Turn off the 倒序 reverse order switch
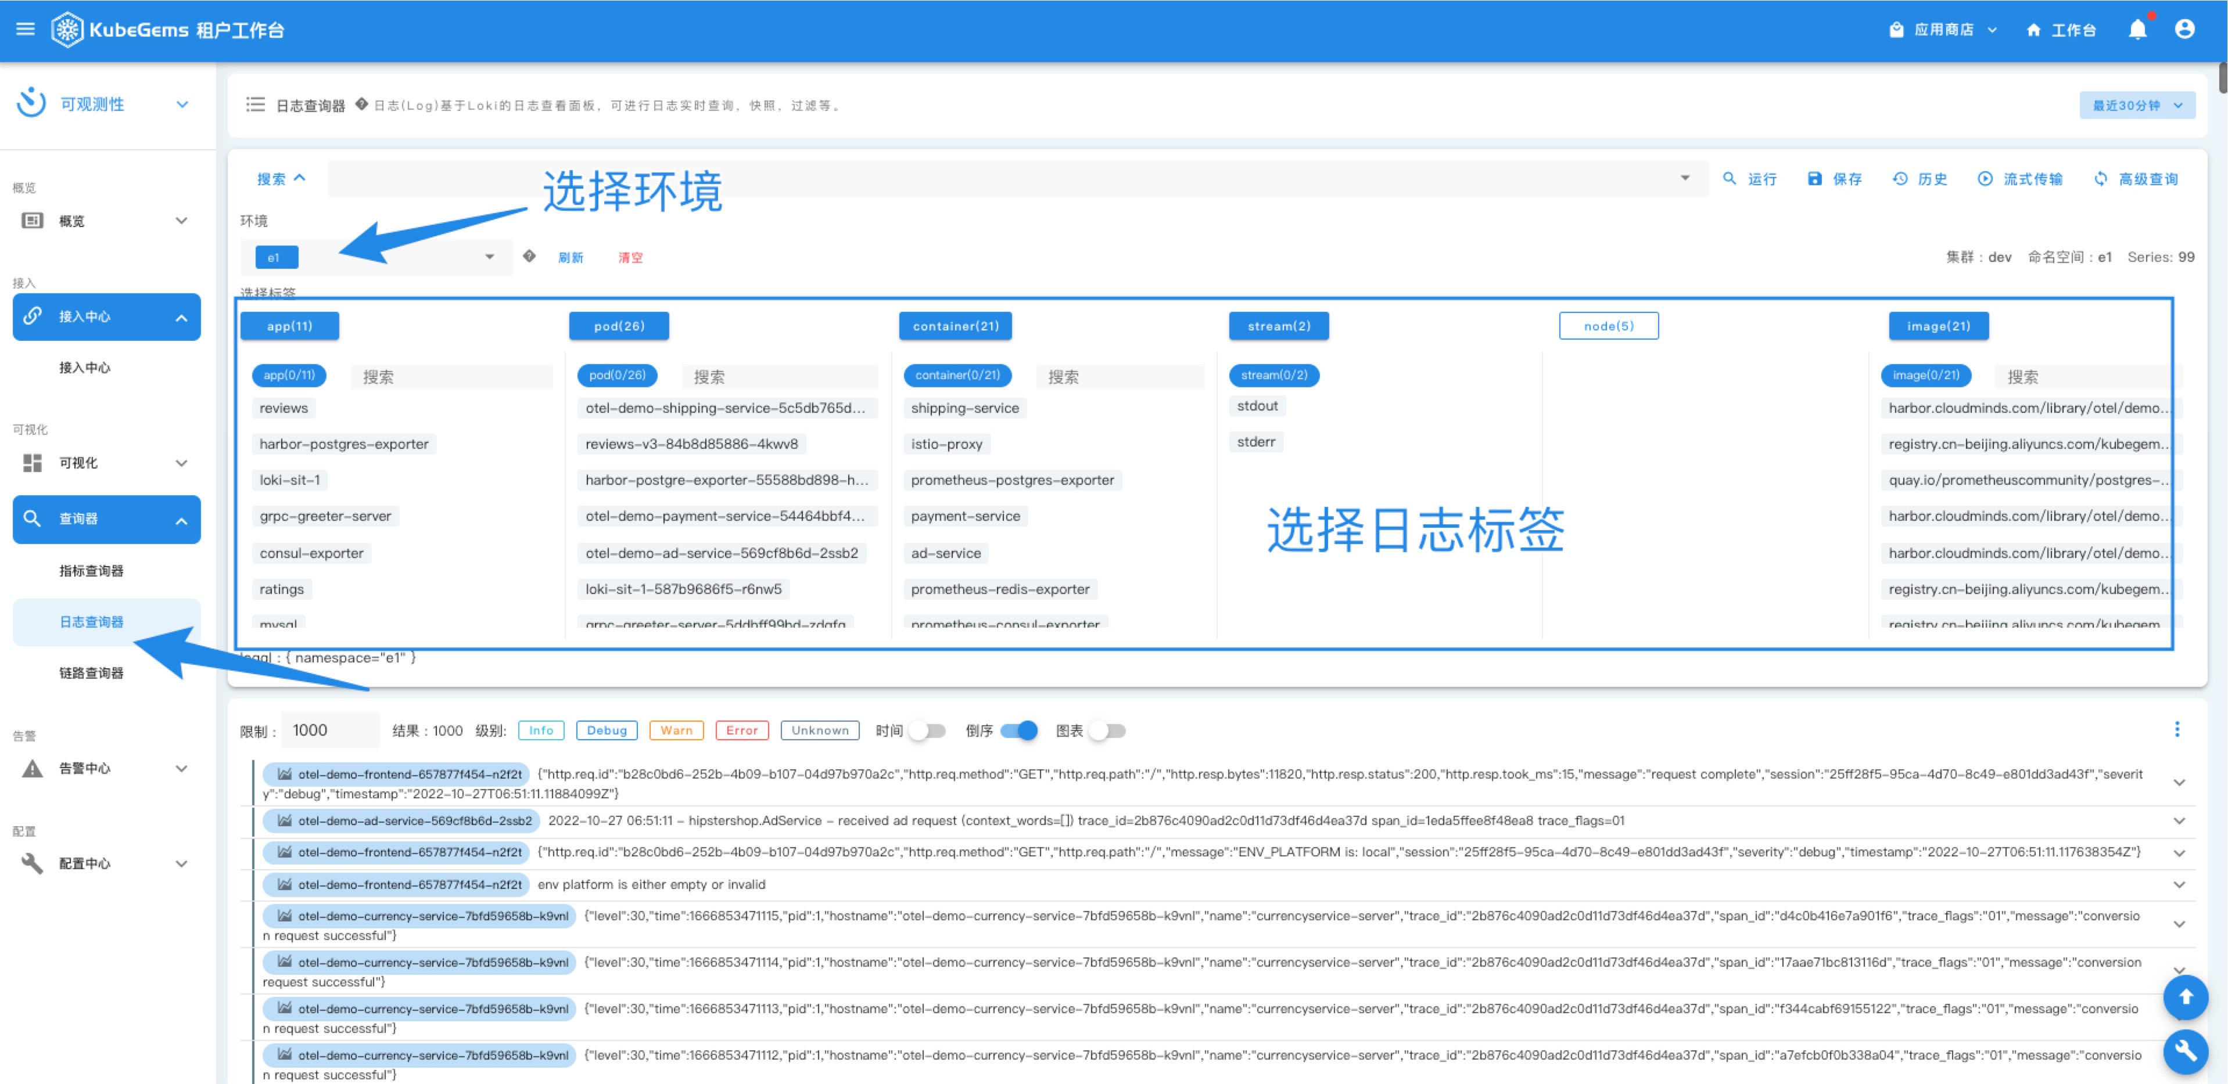Viewport: 2228px width, 1084px height. coord(1019,730)
